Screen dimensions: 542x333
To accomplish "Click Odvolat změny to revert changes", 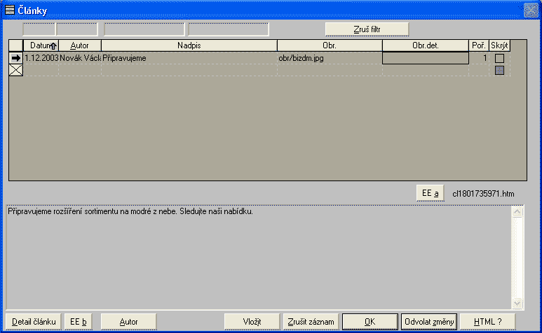I will point(429,321).
